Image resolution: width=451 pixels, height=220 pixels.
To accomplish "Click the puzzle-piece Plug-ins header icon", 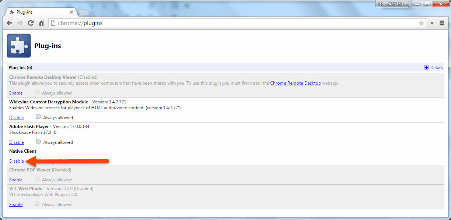I will point(18,45).
